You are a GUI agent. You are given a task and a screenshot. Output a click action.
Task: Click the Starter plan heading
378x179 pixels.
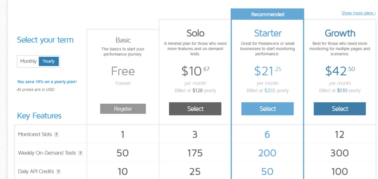pos(268,33)
